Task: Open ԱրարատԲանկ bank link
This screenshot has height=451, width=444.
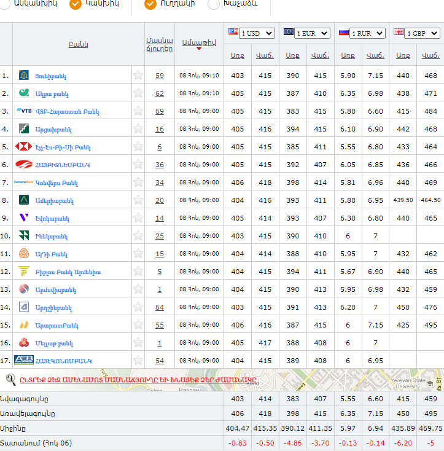Action: click(57, 326)
